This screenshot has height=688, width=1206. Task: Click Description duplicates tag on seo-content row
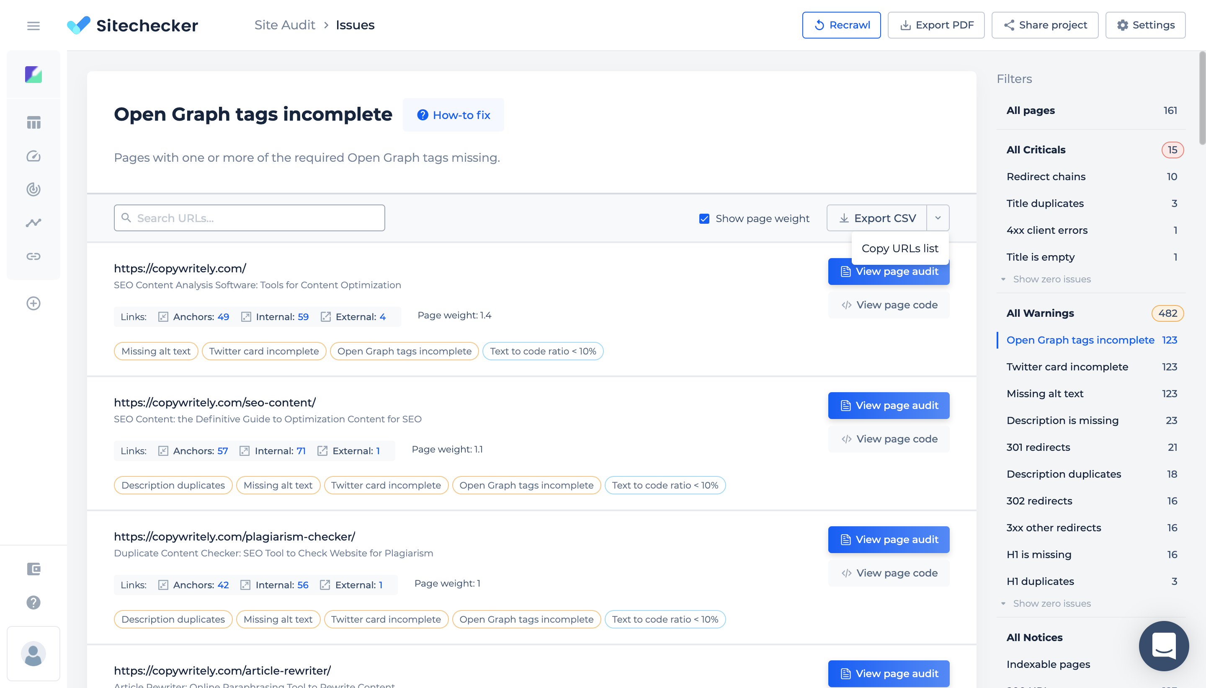click(173, 485)
